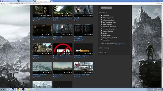Viewport: 163px width, 91px height.
Task: Open the Custom HUD title link
Action: coord(58,75)
